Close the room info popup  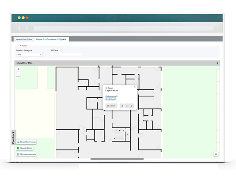coord(135,87)
